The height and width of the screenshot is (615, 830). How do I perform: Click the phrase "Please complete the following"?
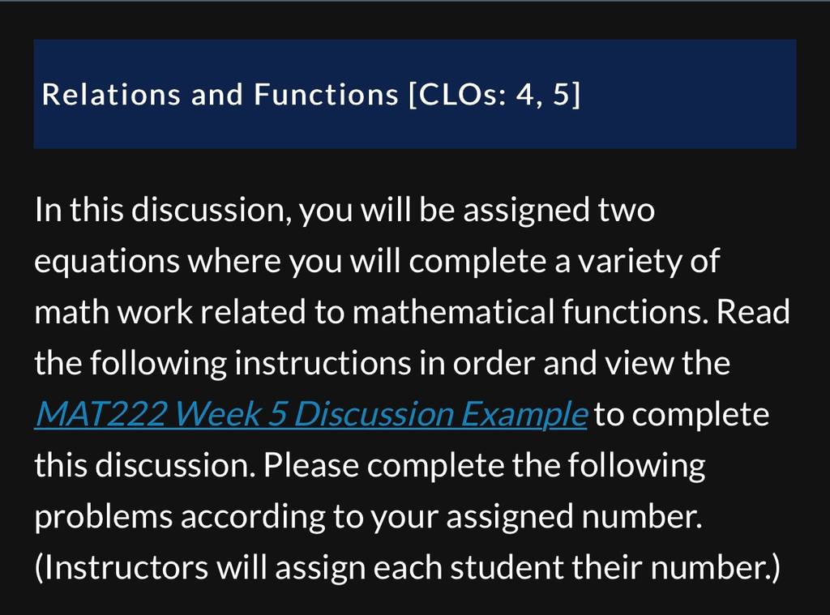tap(485, 466)
